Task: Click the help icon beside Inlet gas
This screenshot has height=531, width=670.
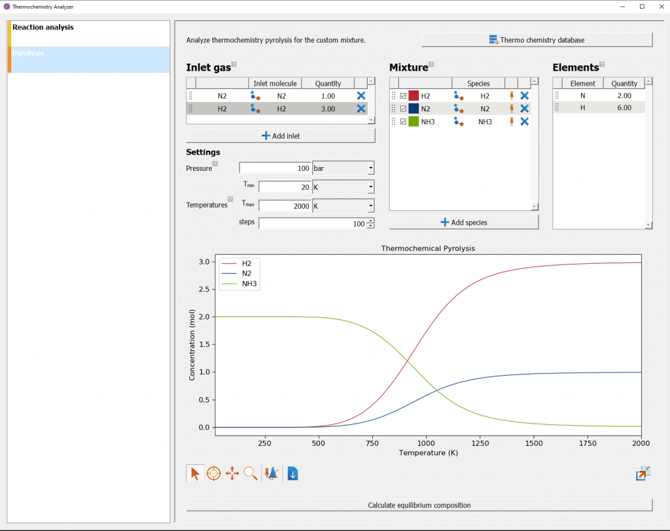Action: coord(234,65)
